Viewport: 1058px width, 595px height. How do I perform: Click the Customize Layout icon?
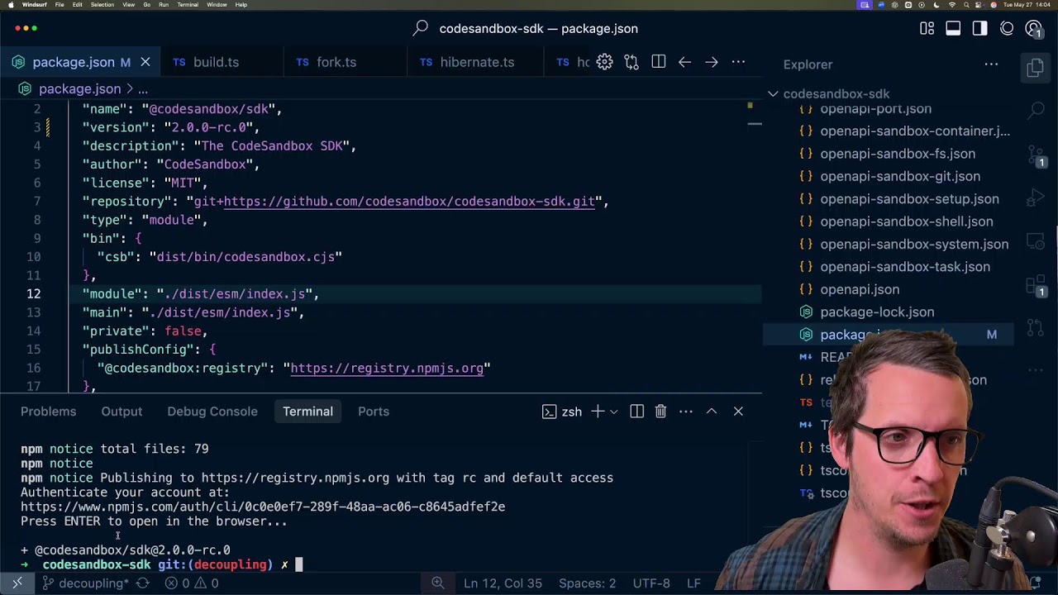(x=927, y=28)
